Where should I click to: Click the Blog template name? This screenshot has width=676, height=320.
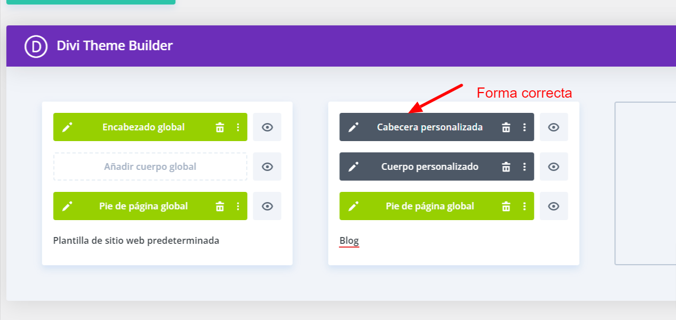[x=349, y=241]
